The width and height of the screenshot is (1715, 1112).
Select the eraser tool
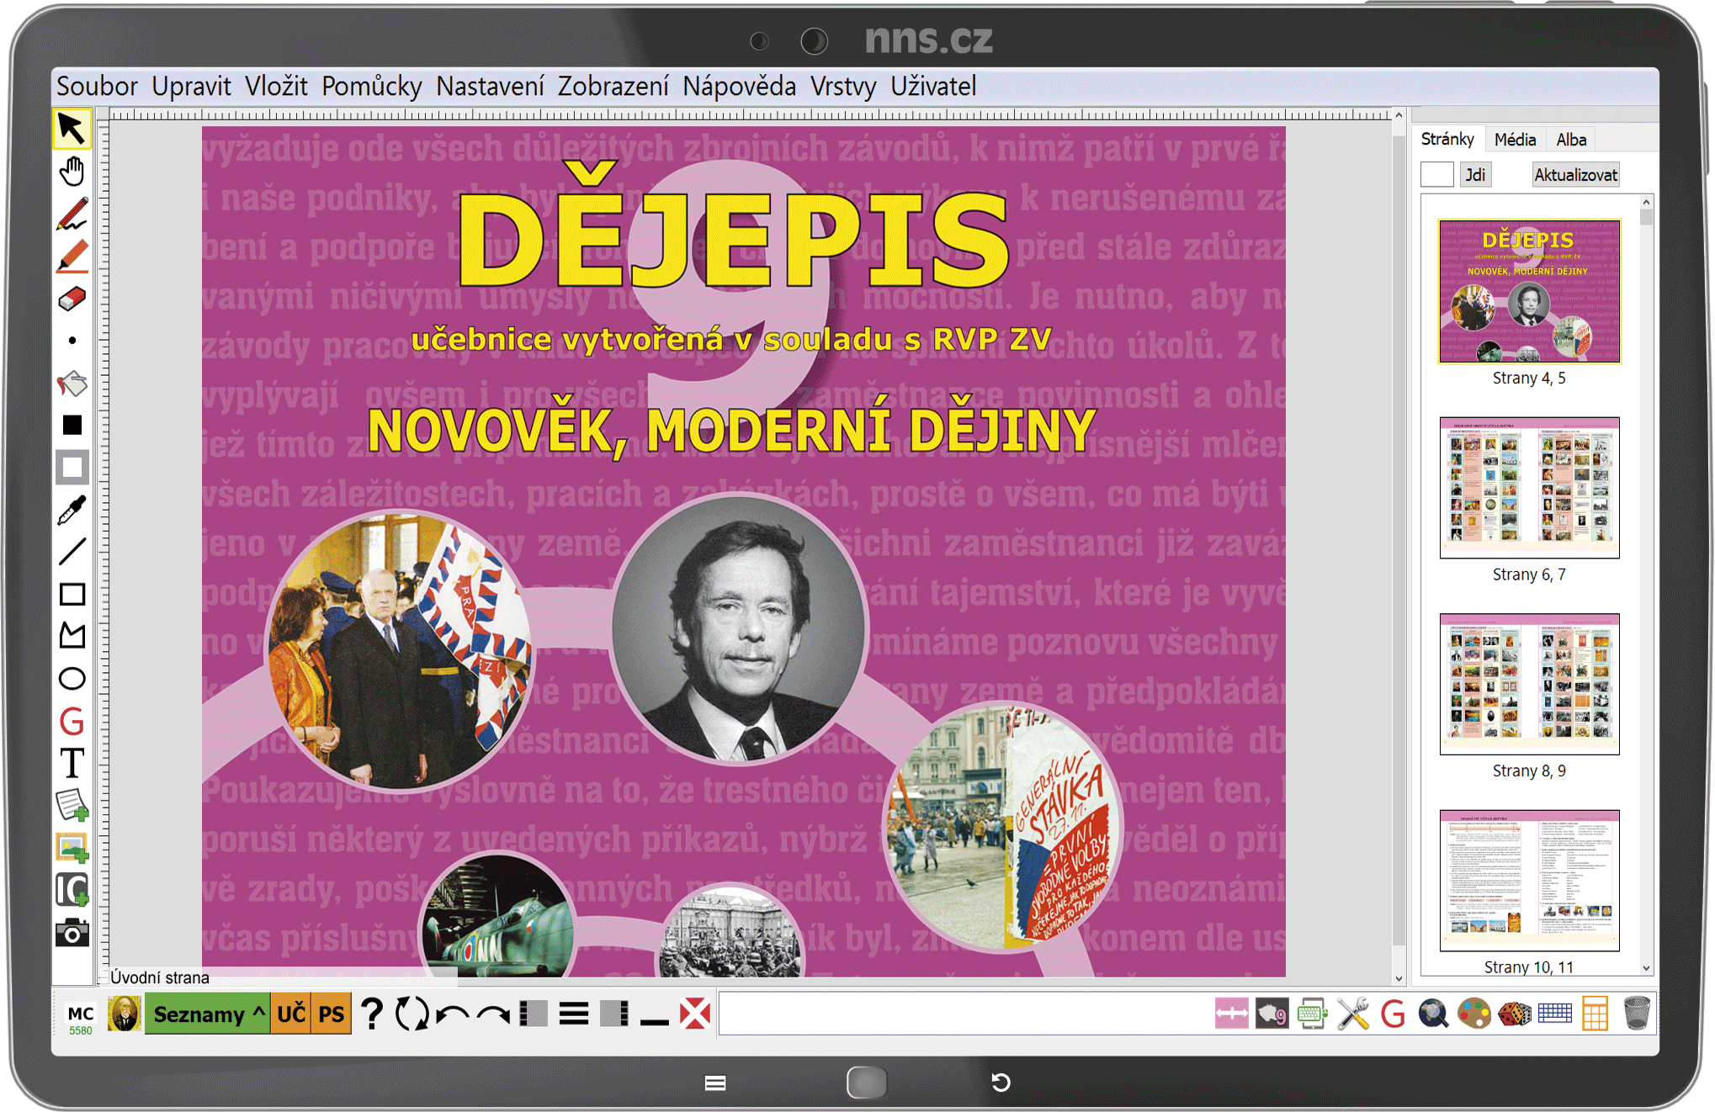coord(72,299)
